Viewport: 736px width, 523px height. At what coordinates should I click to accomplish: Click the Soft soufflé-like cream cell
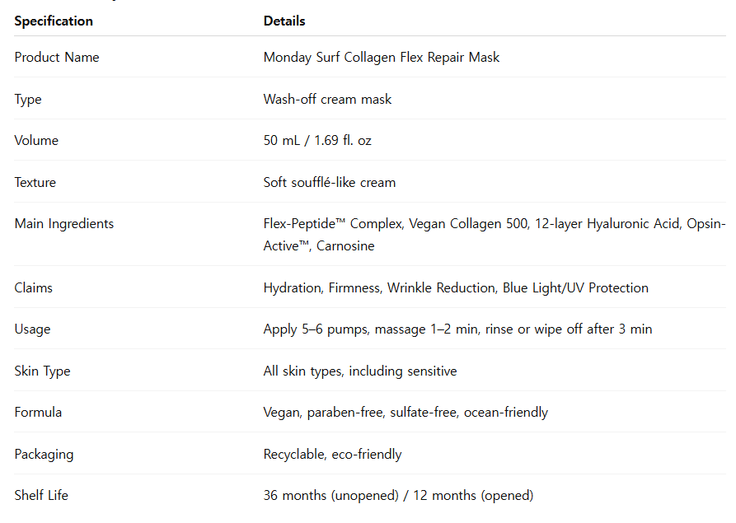tap(330, 182)
